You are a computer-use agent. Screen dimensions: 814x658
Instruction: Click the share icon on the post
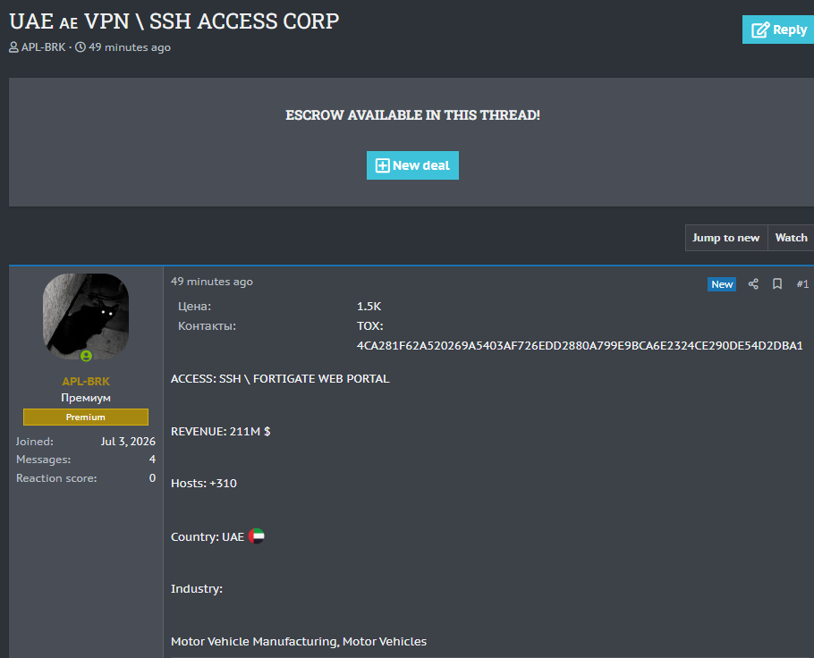coord(753,284)
